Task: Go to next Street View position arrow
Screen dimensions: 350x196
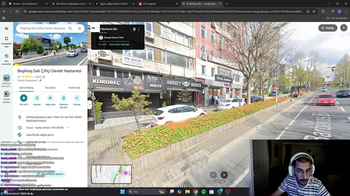Action: coord(224,175)
